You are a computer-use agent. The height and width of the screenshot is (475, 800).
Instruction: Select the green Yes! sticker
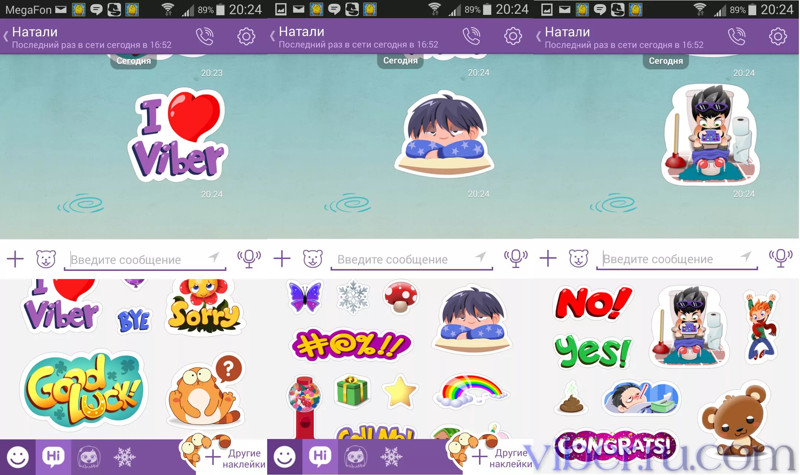(x=593, y=351)
